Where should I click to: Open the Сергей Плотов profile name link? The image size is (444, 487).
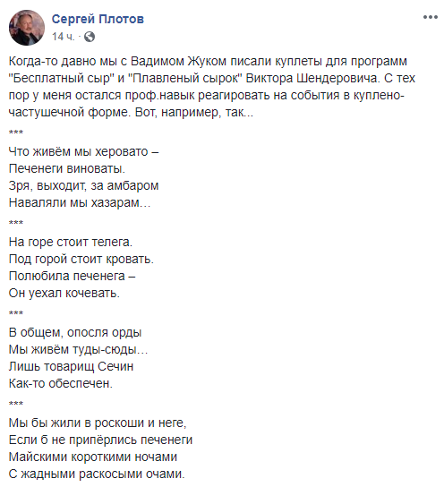tap(98, 19)
